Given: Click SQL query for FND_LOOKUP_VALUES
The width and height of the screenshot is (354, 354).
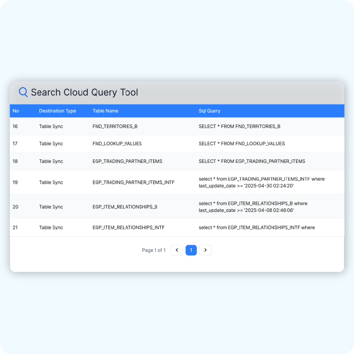Looking at the screenshot, I should pos(242,144).
